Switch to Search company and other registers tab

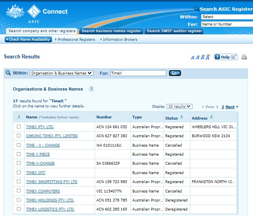coord(42,31)
